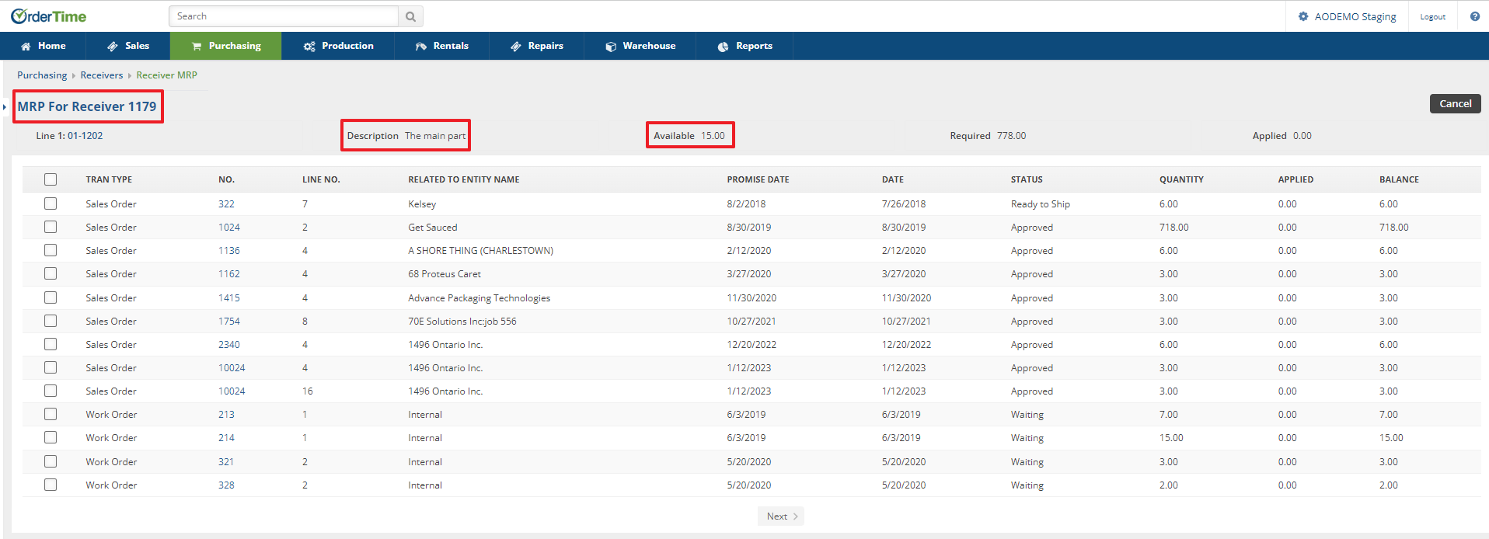Viewport: 1489px width, 539px height.
Task: Open Purchasing breadcrumb link
Action: click(x=42, y=75)
